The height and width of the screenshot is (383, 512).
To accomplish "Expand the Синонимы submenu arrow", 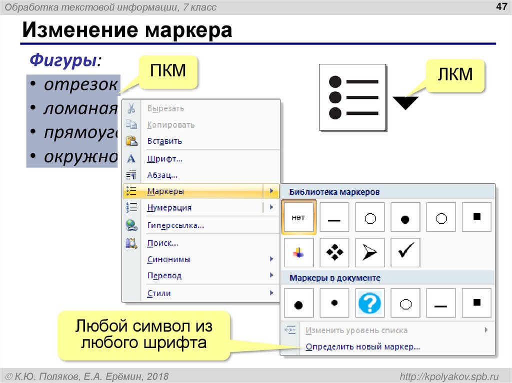I will click(x=271, y=259).
